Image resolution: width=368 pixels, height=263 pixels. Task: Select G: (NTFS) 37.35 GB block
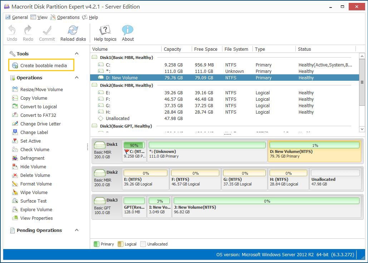click(x=244, y=179)
